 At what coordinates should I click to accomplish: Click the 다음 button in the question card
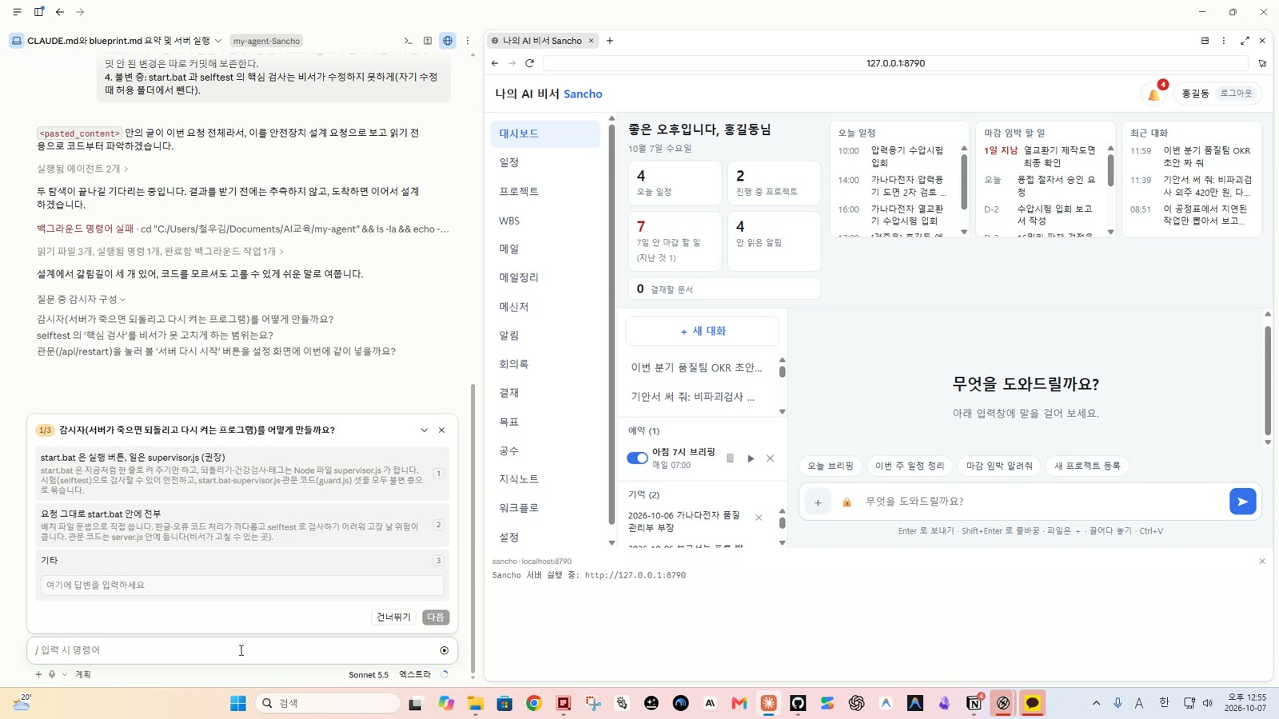point(436,618)
